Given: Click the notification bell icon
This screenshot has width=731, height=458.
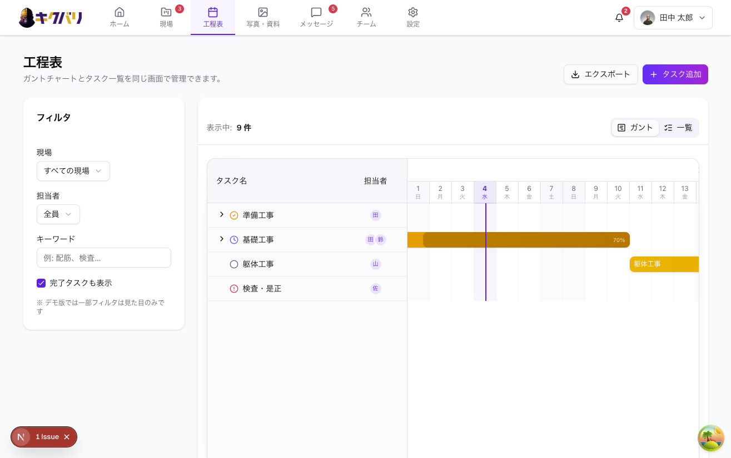Looking at the screenshot, I should 619,18.
